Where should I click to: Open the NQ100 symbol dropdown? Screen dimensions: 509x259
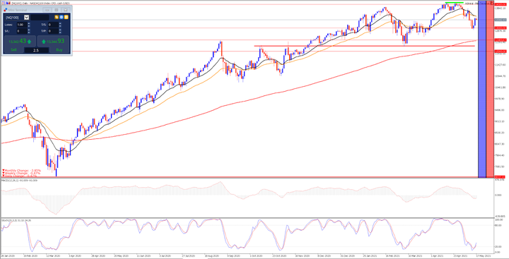point(26,18)
